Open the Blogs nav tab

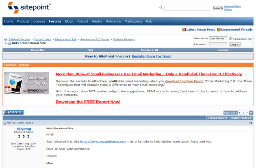point(69,21)
